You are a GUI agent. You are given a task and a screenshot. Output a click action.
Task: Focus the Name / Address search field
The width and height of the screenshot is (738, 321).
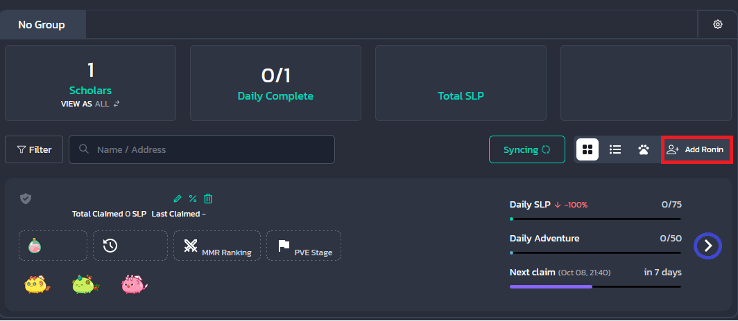pos(202,149)
